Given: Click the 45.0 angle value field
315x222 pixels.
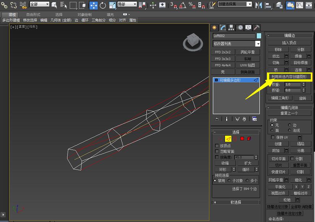Looking at the screenshot, I should coord(244,157).
